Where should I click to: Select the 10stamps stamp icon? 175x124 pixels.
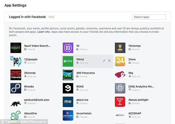[120, 48]
